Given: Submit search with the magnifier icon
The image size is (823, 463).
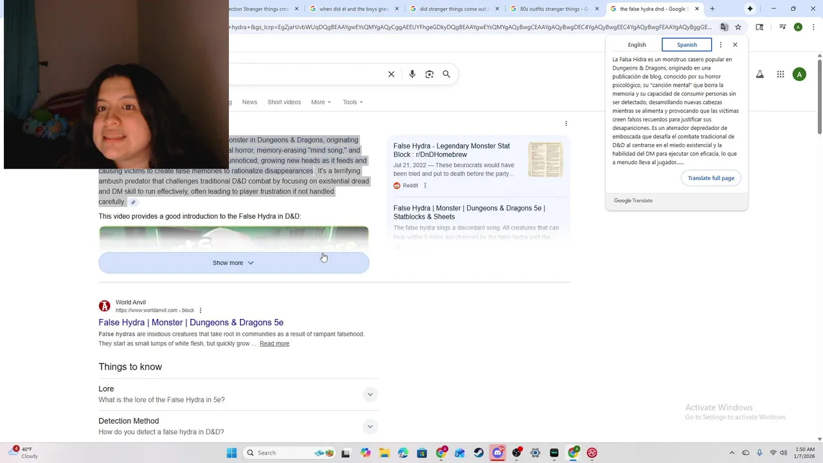Looking at the screenshot, I should click(446, 74).
